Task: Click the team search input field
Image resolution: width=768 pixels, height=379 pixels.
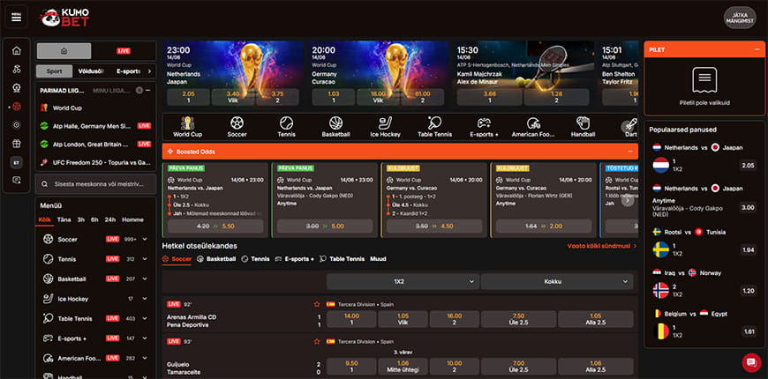Action: tap(95, 184)
